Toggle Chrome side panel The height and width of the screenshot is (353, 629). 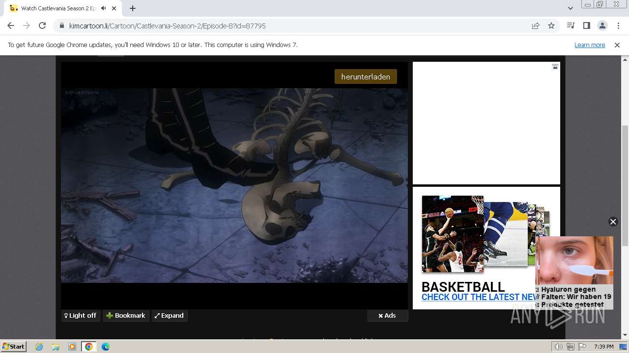586,25
